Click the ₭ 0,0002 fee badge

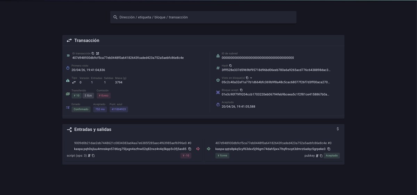(x=104, y=96)
